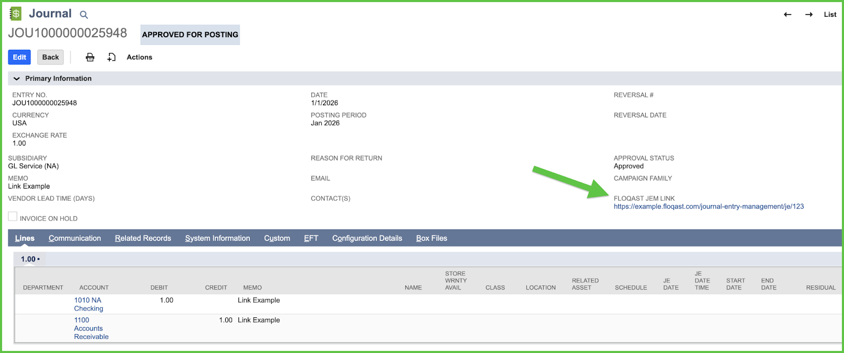
Task: Click the printer icon to print journal
Action: point(90,57)
